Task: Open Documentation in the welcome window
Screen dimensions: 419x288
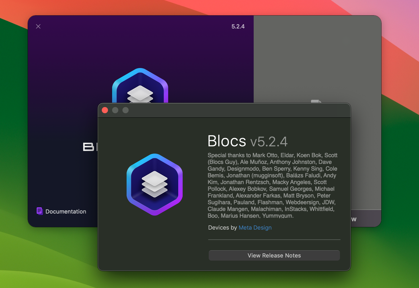Action: point(61,211)
